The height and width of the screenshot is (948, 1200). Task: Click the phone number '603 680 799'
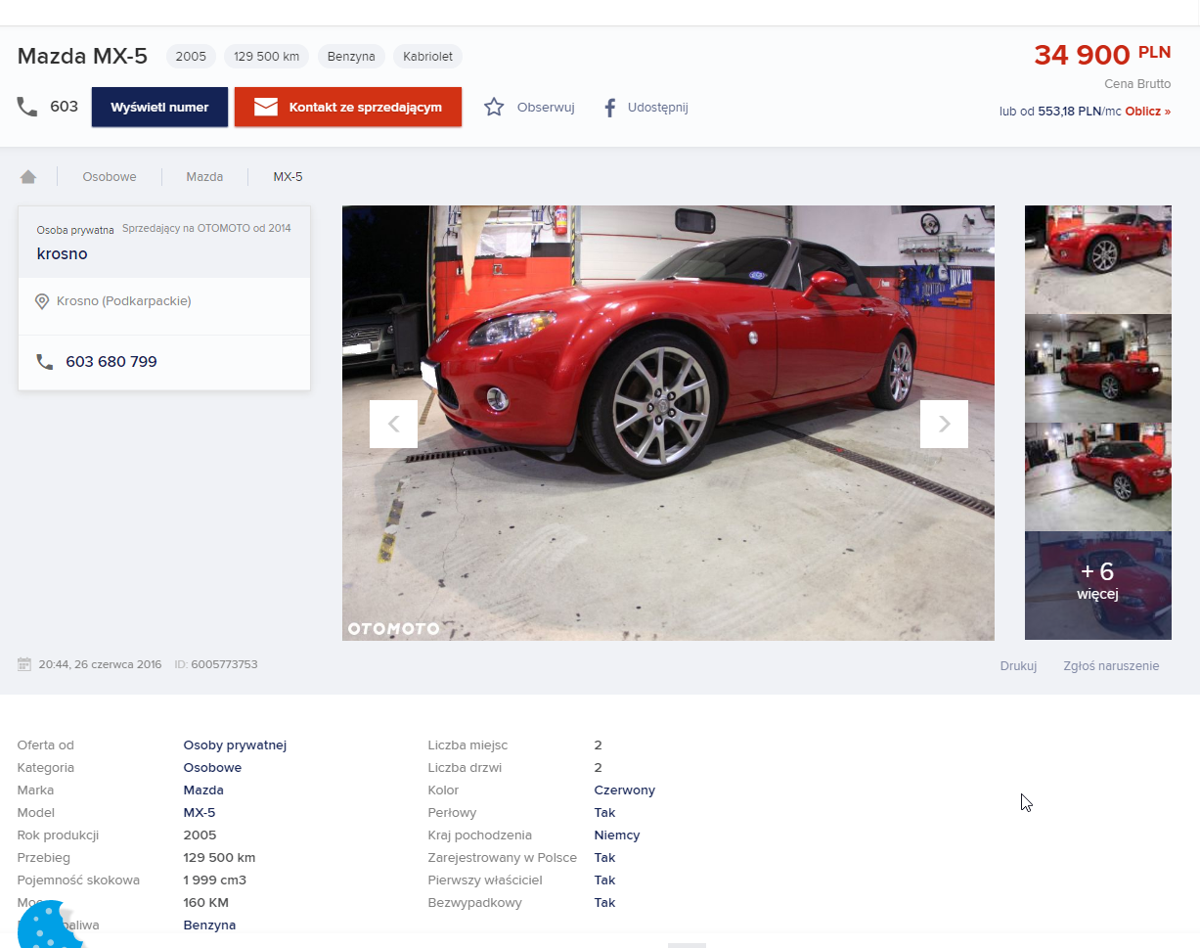(x=111, y=362)
